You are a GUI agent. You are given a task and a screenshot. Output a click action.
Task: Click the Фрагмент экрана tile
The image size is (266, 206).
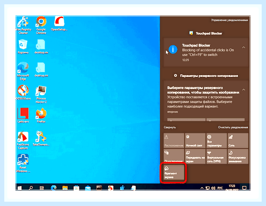[174, 172]
